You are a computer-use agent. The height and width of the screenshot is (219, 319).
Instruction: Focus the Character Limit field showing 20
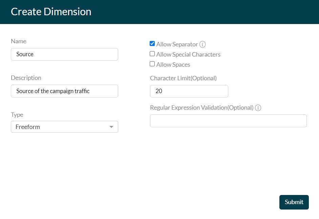(189, 91)
